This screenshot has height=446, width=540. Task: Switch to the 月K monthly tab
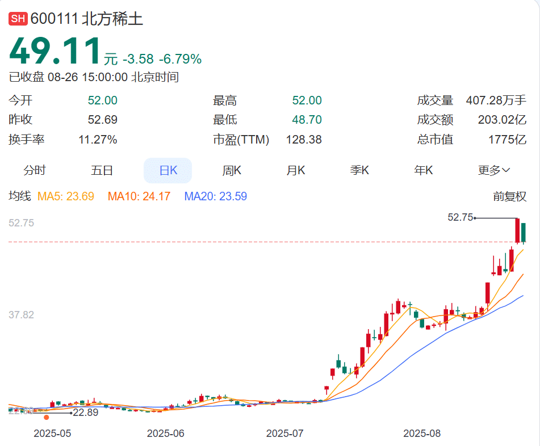(295, 170)
